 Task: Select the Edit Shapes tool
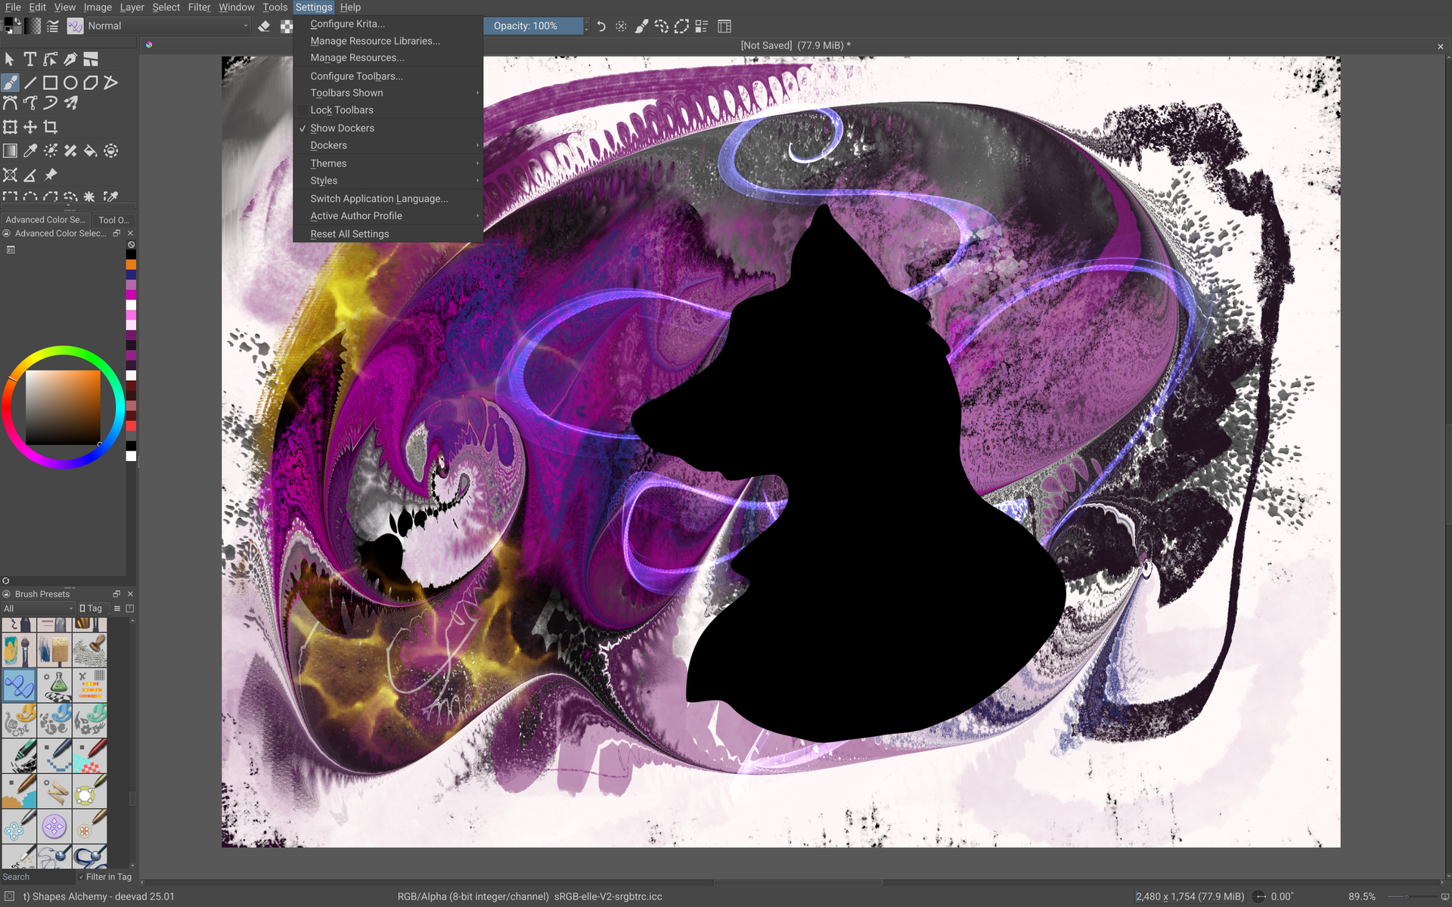point(51,59)
